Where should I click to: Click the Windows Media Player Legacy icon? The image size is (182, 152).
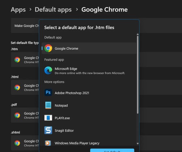[x=48, y=143]
